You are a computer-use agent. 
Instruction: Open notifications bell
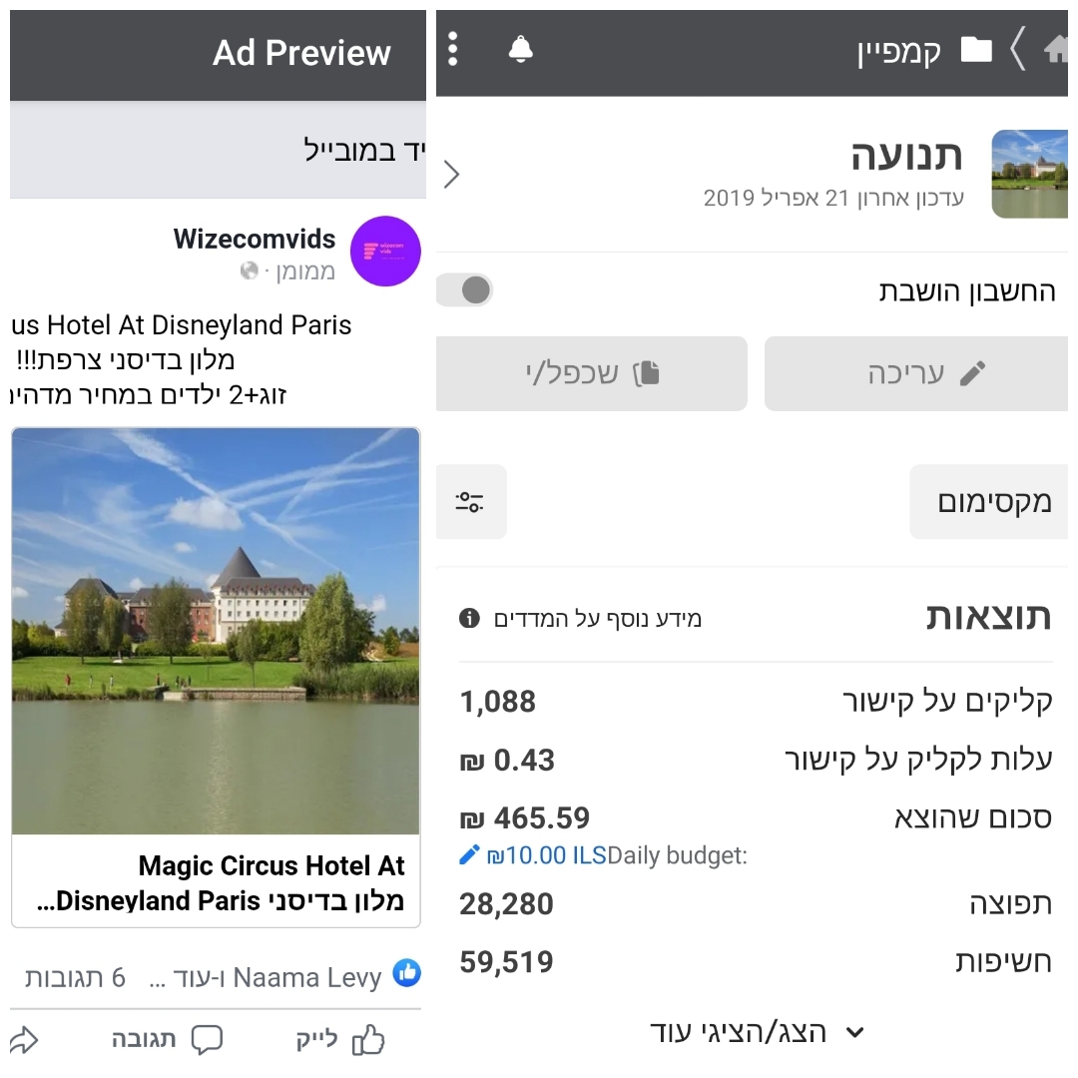pos(520,50)
